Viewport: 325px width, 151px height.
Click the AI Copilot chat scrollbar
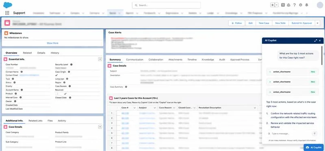tap(322, 55)
